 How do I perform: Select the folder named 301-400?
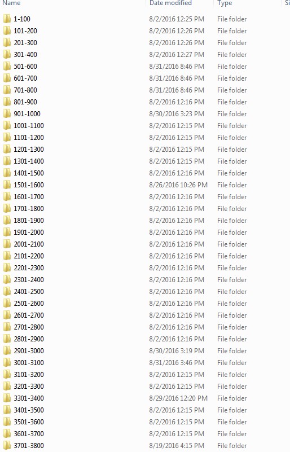click(25, 55)
